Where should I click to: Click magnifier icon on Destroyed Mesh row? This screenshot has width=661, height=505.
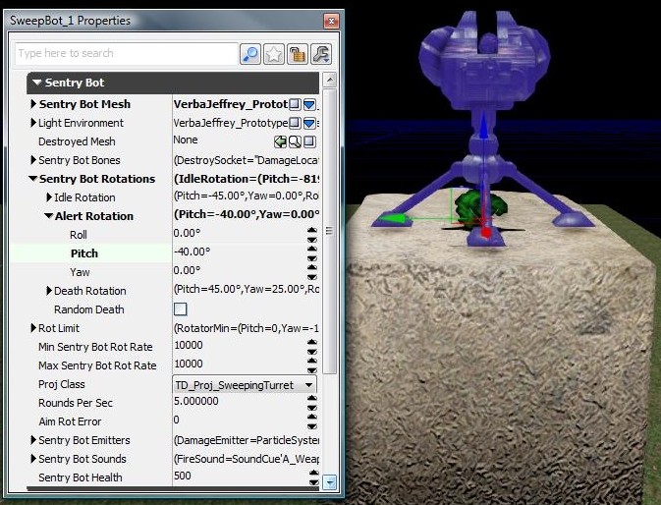coord(294,141)
